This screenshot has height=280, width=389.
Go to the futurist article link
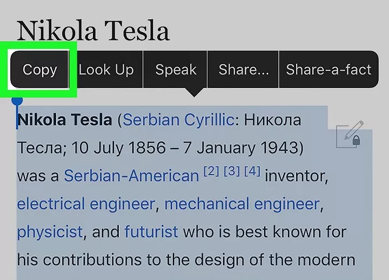151,232
